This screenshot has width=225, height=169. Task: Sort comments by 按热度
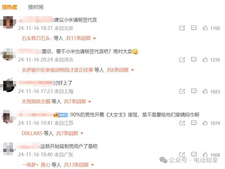coord(10,7)
